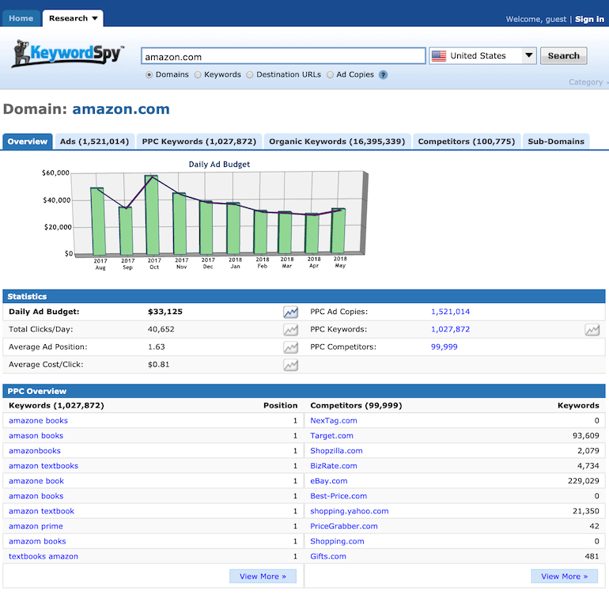Open competitor Gifts.com
Viewport: 609px width, 595px height.
pos(327,556)
